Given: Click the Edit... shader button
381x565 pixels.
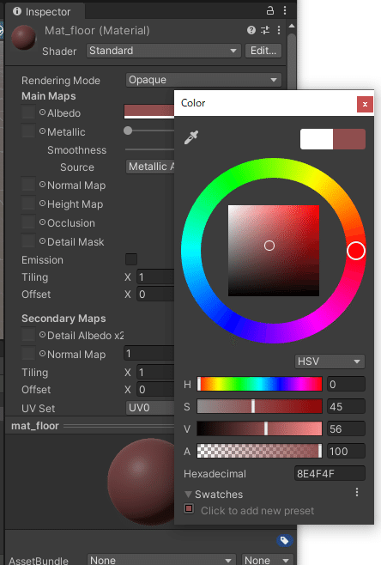Looking at the screenshot, I should tap(263, 51).
